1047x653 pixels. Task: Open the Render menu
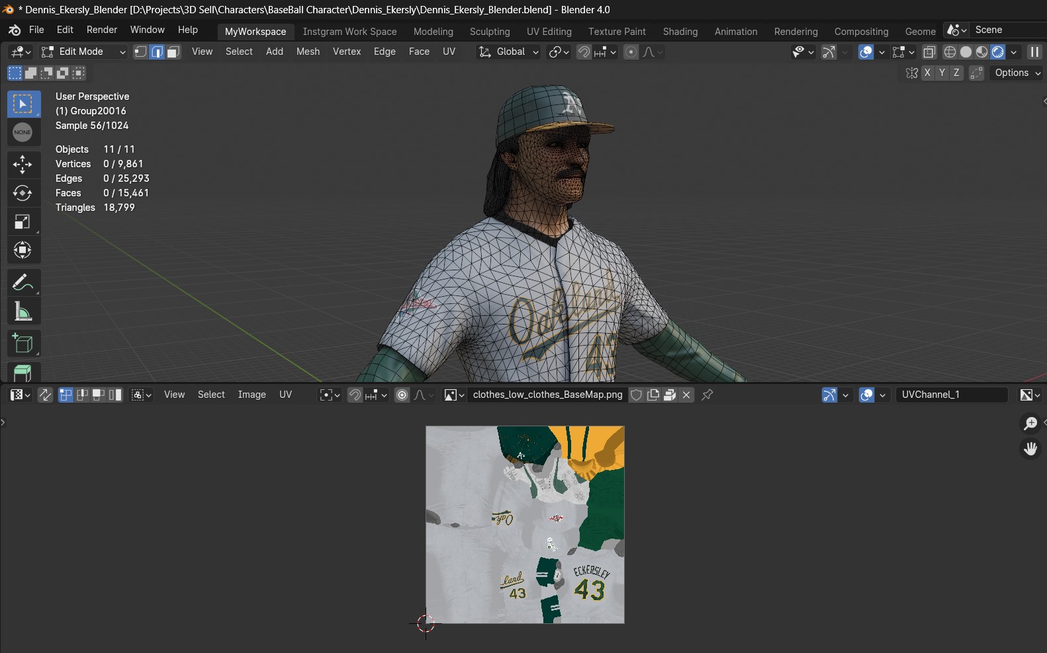102,30
